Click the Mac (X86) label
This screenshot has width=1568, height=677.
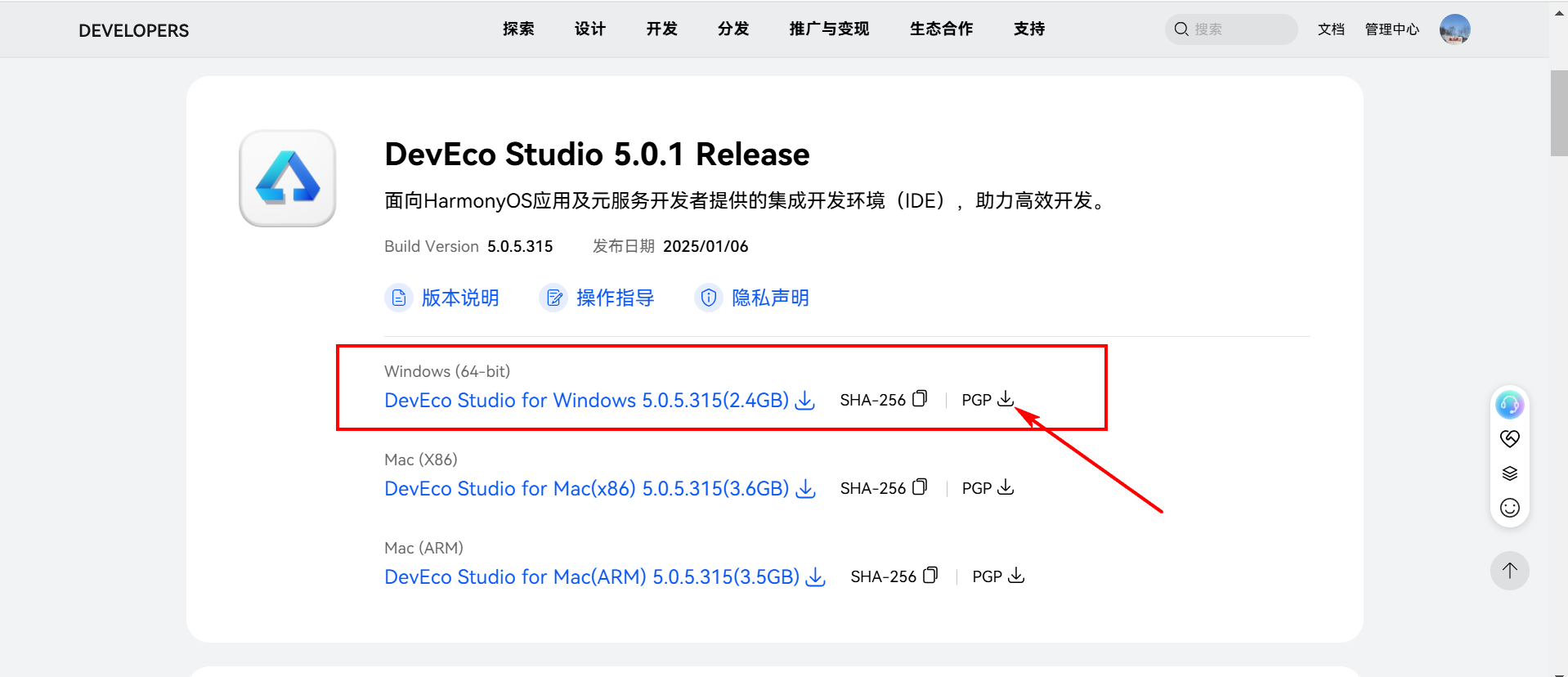pyautogui.click(x=421, y=460)
